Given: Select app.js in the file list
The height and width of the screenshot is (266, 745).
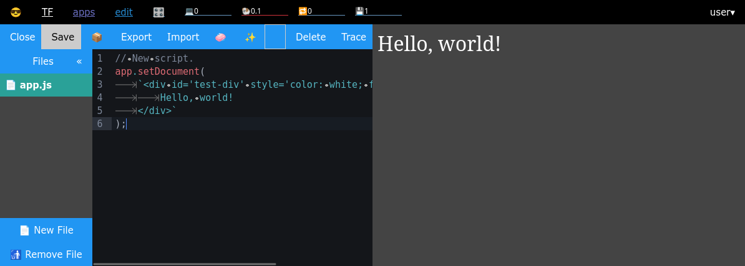Looking at the screenshot, I should [x=36, y=85].
